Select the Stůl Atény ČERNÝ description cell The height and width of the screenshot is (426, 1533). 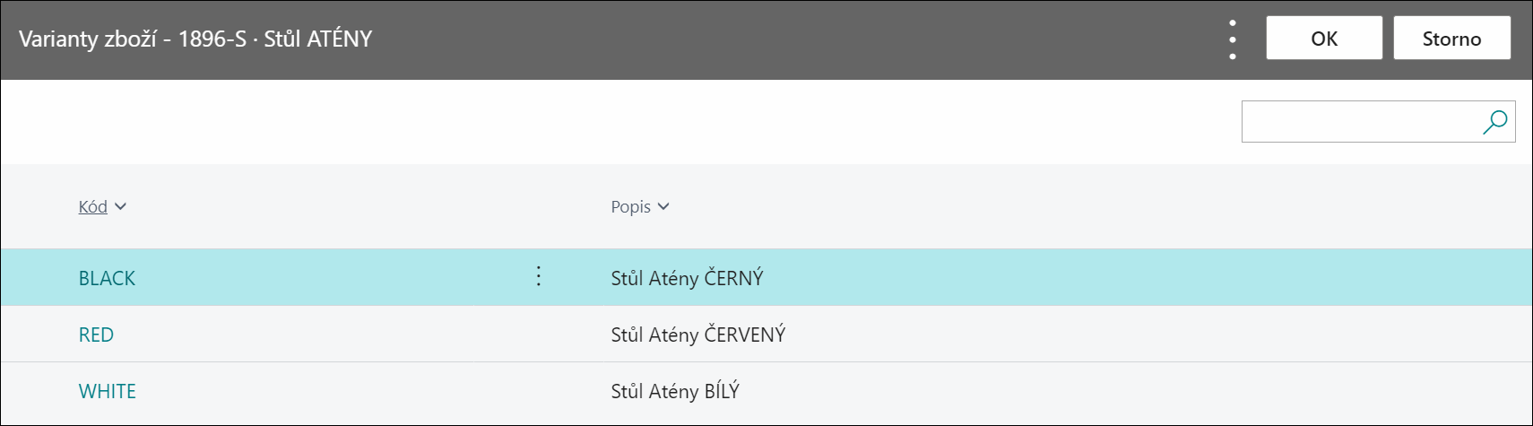(688, 278)
